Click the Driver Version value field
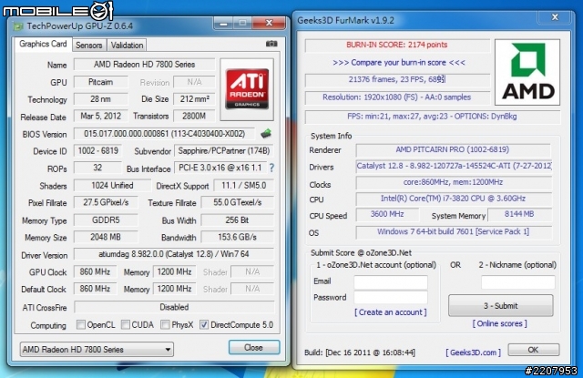Viewport: 583px width, 378px height. [174, 254]
